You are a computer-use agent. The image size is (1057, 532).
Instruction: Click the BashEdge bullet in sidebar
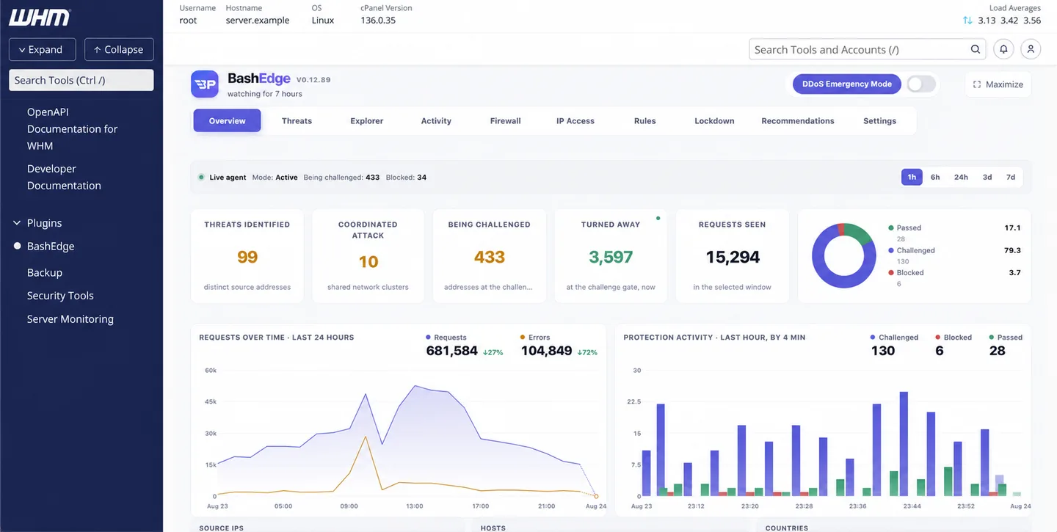(x=18, y=246)
